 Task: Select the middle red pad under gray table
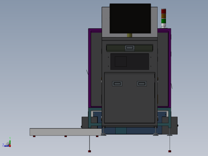66,136
